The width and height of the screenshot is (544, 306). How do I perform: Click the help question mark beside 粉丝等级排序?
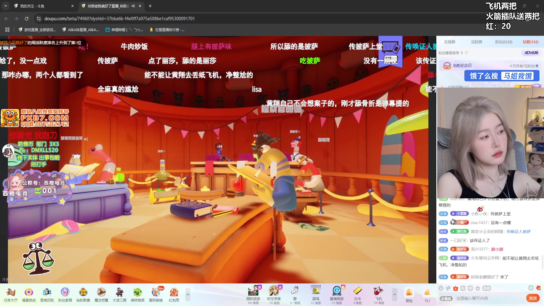point(466,53)
